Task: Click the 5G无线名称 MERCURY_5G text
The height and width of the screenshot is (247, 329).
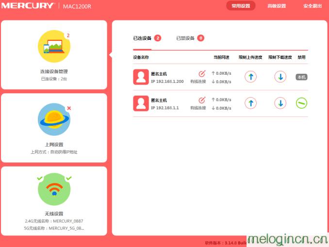Action: pos(54,228)
